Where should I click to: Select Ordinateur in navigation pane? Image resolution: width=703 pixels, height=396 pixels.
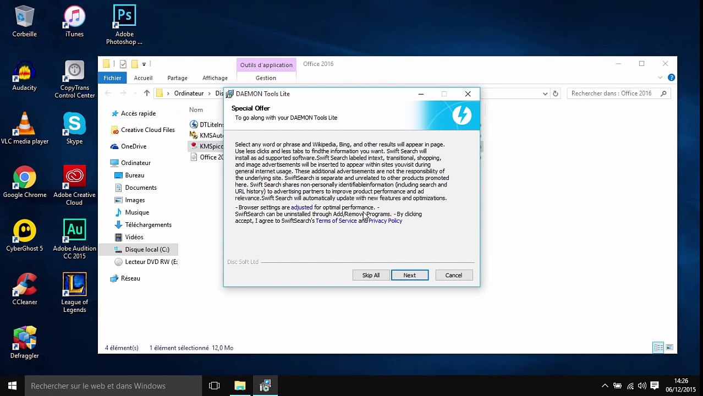pyautogui.click(x=136, y=163)
